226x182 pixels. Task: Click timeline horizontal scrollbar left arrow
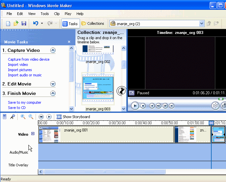[41, 172]
